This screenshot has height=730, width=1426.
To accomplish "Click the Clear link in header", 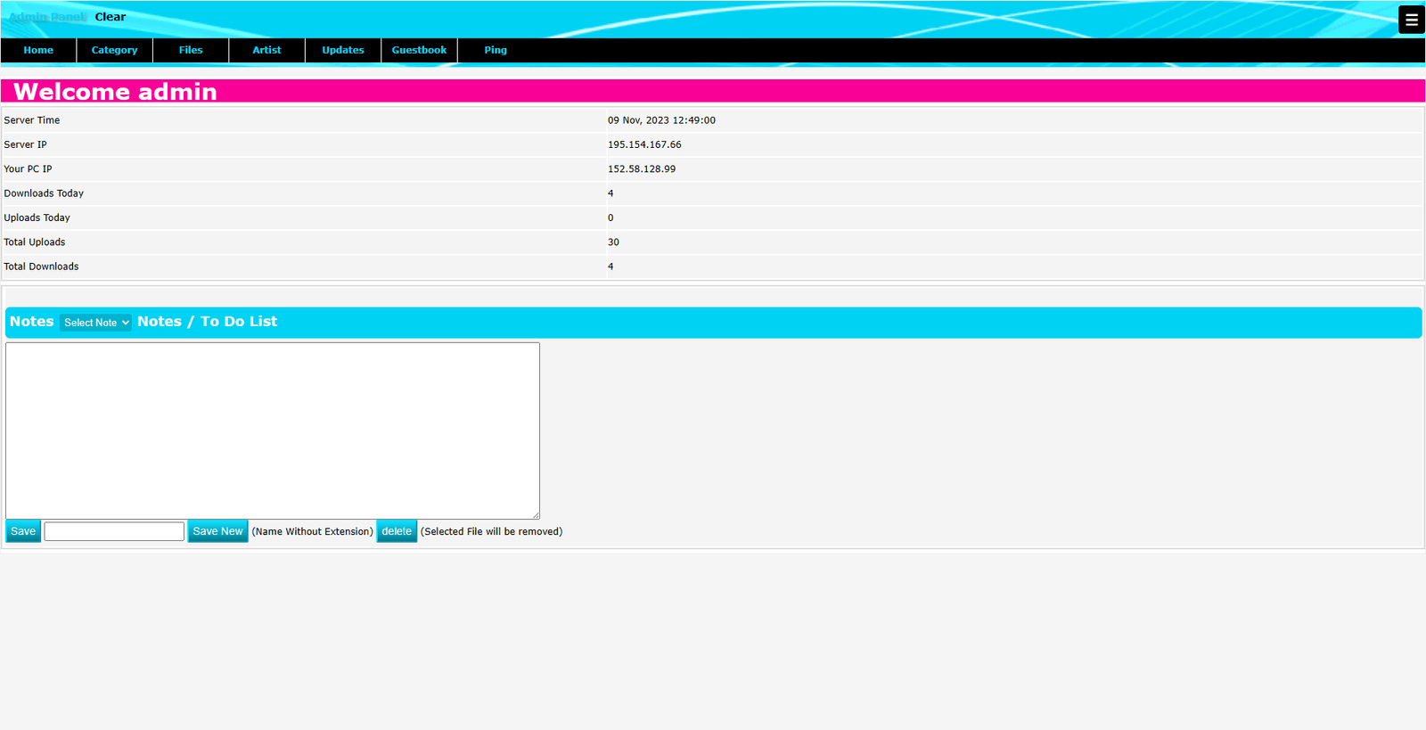I will 111,17.
